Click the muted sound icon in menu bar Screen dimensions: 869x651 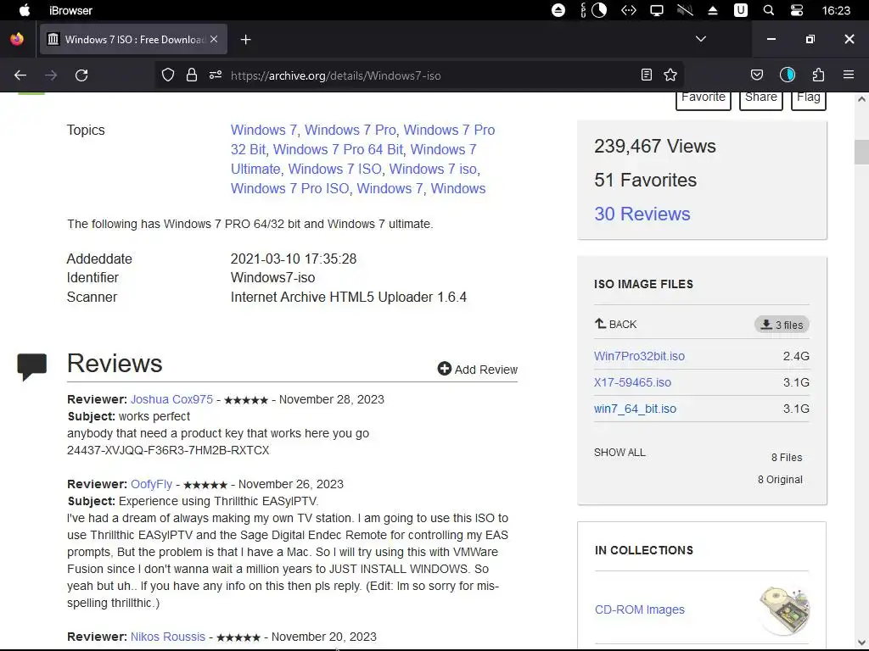[685, 10]
